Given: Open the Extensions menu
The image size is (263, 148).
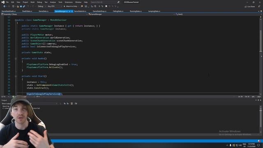Looking at the screenshot, I should pos(69,2).
